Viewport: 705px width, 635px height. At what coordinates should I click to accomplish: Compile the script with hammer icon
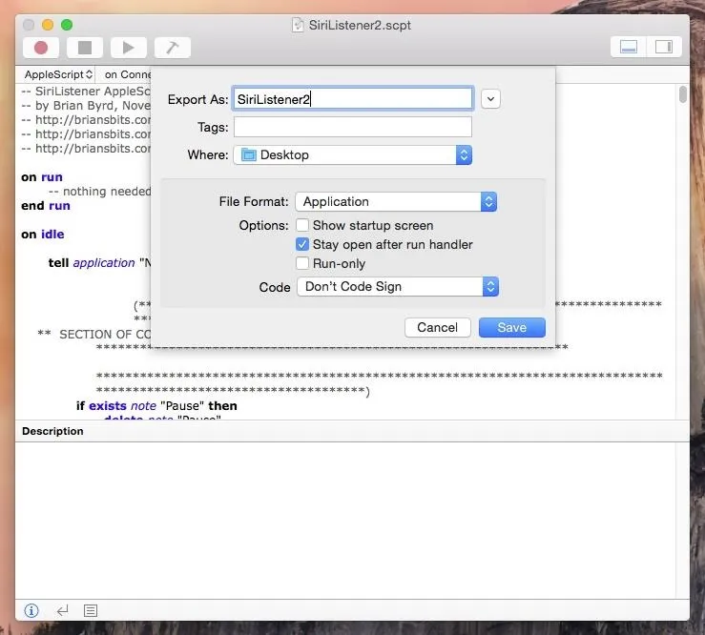[x=173, y=48]
